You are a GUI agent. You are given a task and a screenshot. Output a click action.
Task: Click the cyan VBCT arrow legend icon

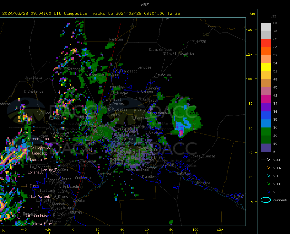coord(266,176)
